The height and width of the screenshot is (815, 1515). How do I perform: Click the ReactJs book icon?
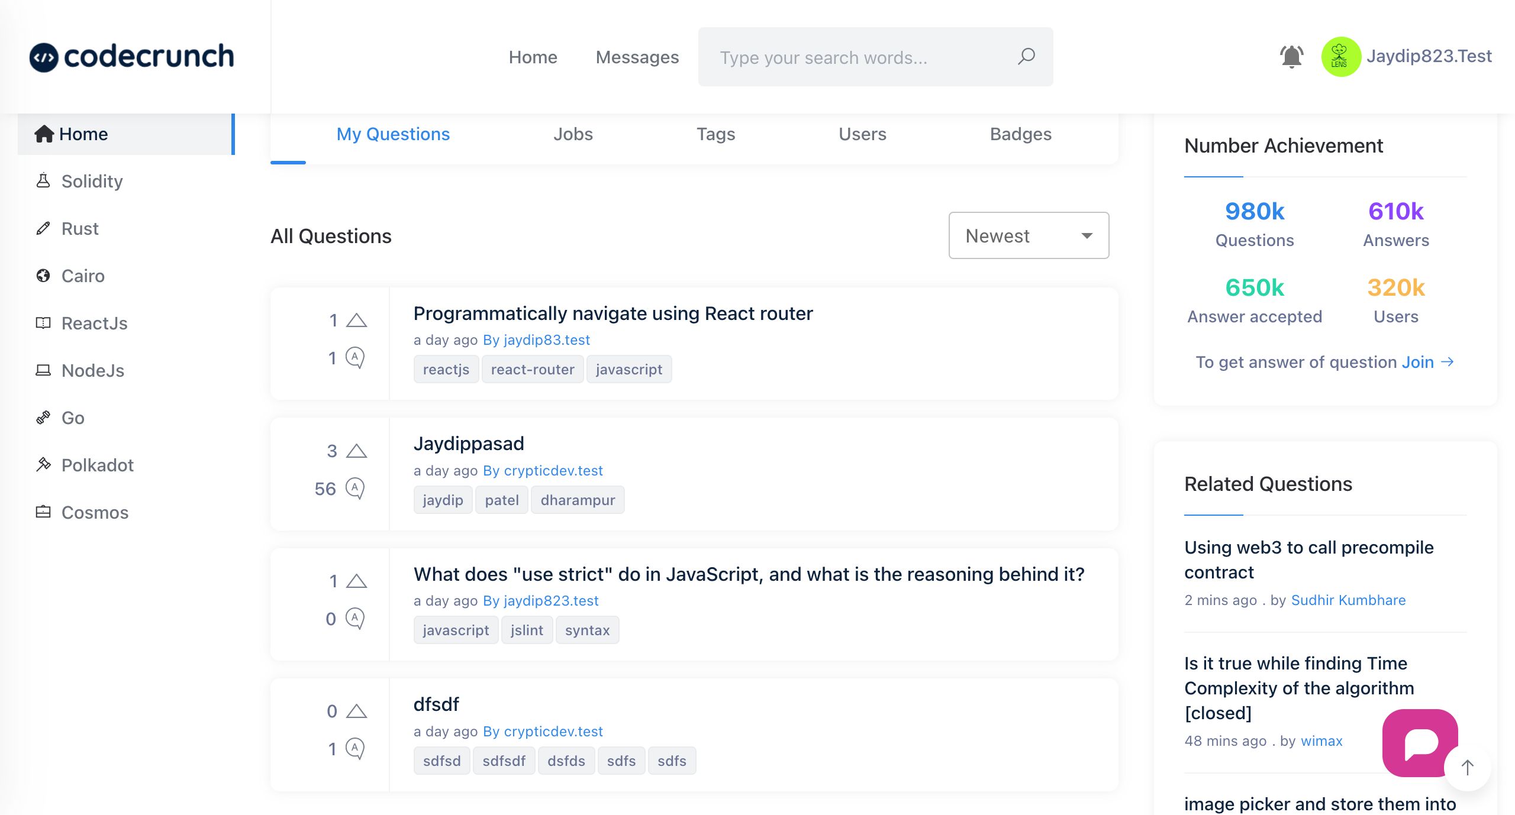coord(43,323)
